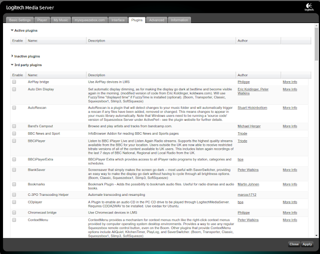The width and height of the screenshot is (320, 254).
Task: Open author link marcoc1712
Action: 246,195
